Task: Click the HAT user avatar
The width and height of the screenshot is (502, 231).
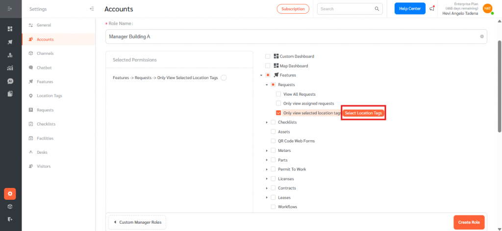Action: click(487, 9)
